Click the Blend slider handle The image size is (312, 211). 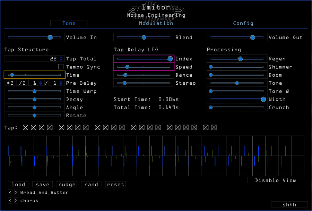pos(144,37)
